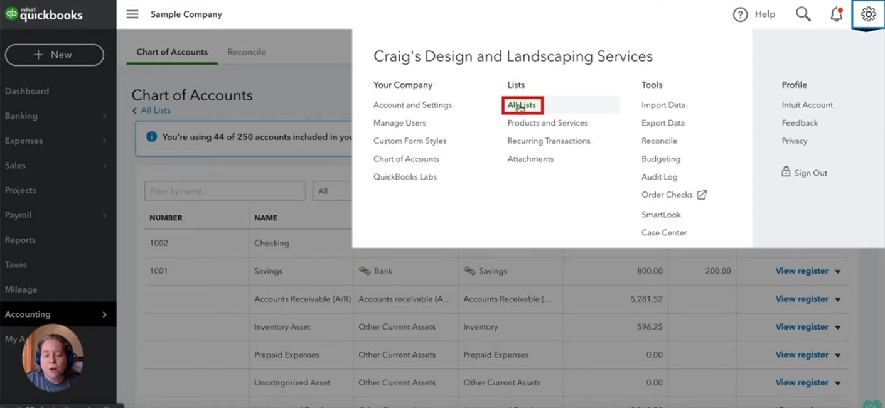
Task: Click the Savings row Bank icon
Action: pyautogui.click(x=365, y=271)
